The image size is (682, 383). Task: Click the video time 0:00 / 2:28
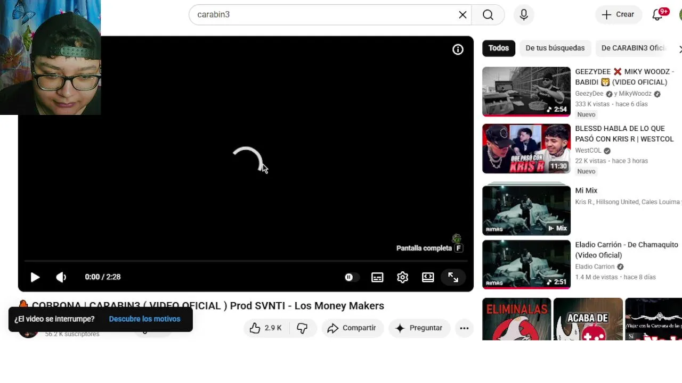[103, 277]
